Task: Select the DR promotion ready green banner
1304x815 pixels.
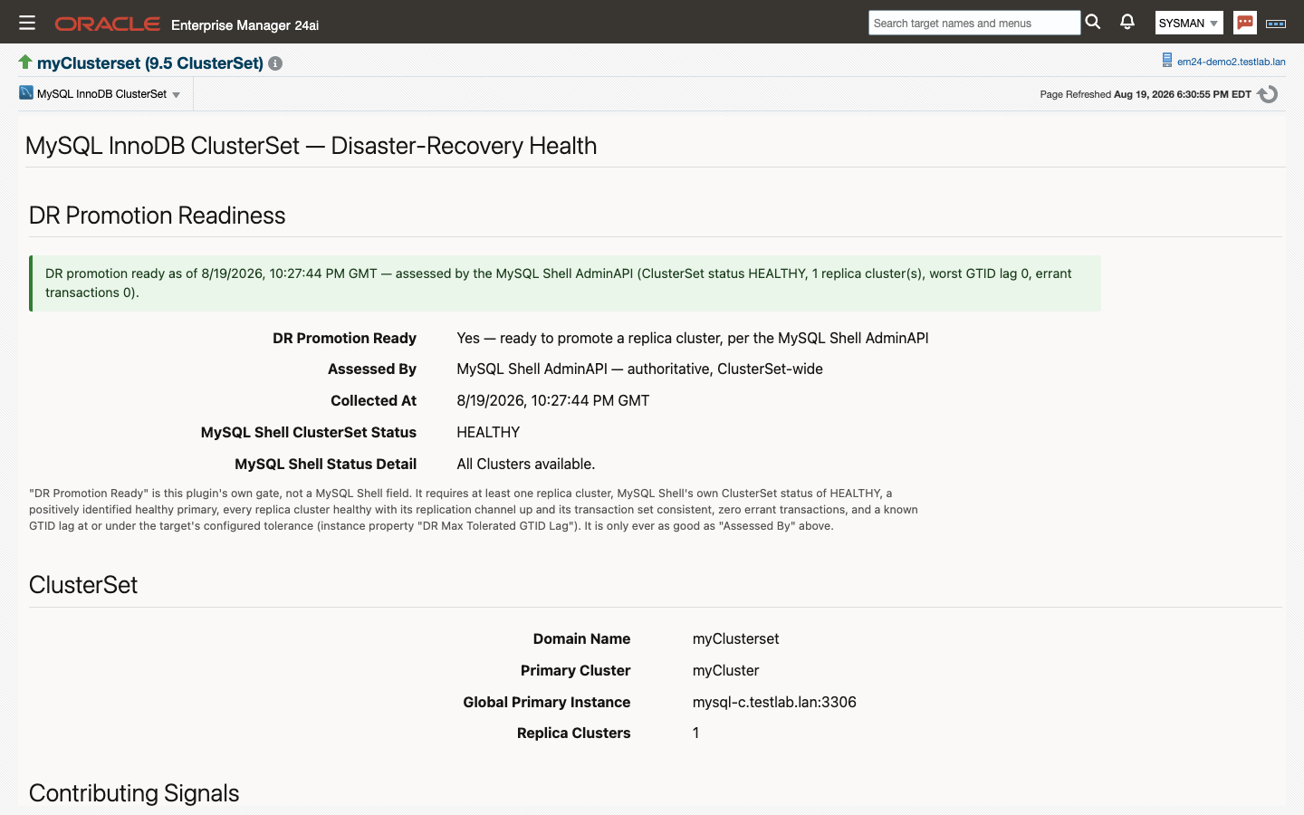Action: (x=565, y=283)
